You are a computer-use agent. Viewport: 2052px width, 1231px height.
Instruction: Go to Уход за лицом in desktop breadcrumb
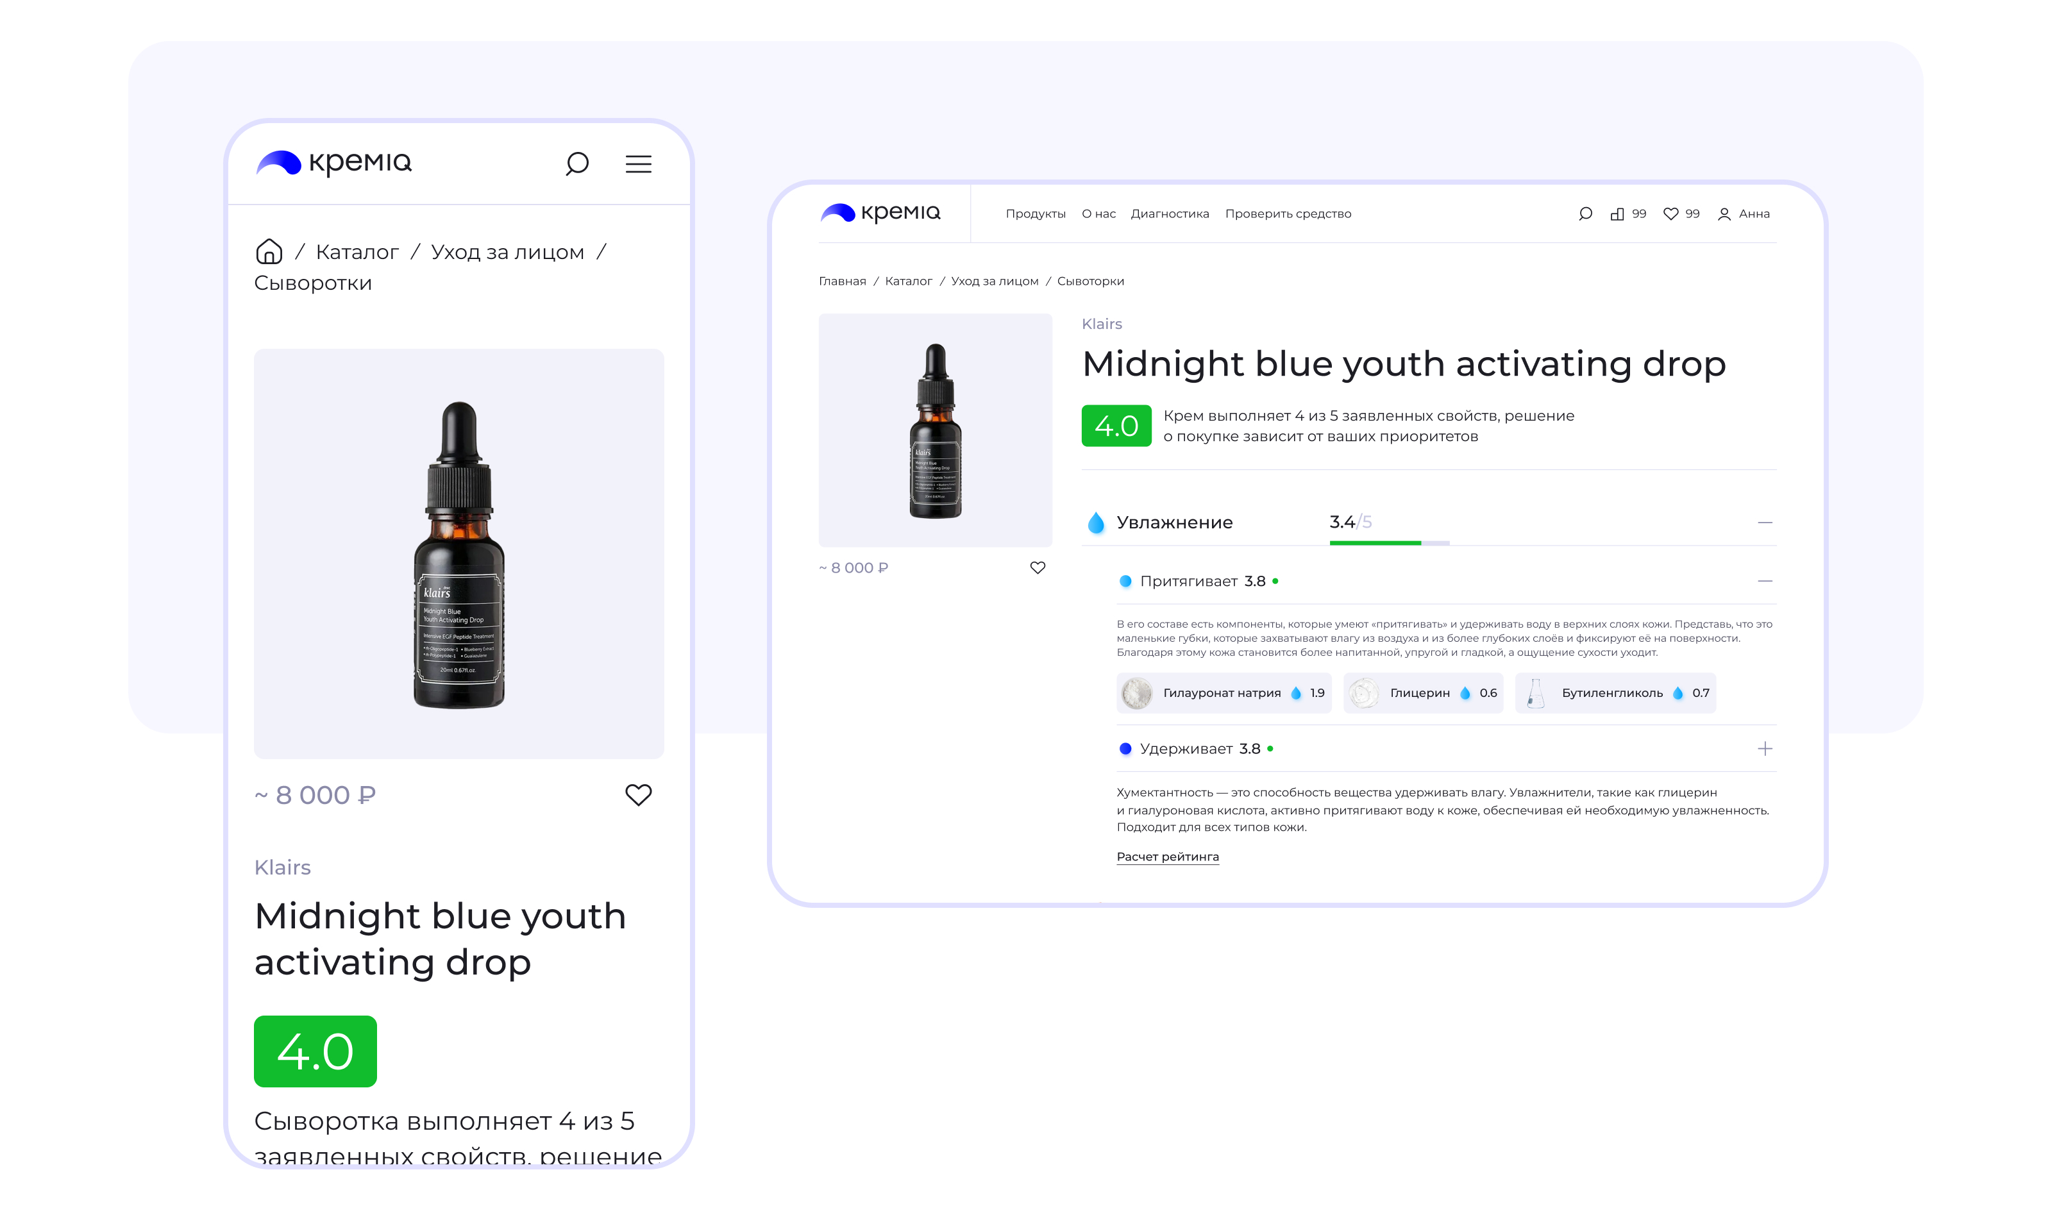[995, 281]
